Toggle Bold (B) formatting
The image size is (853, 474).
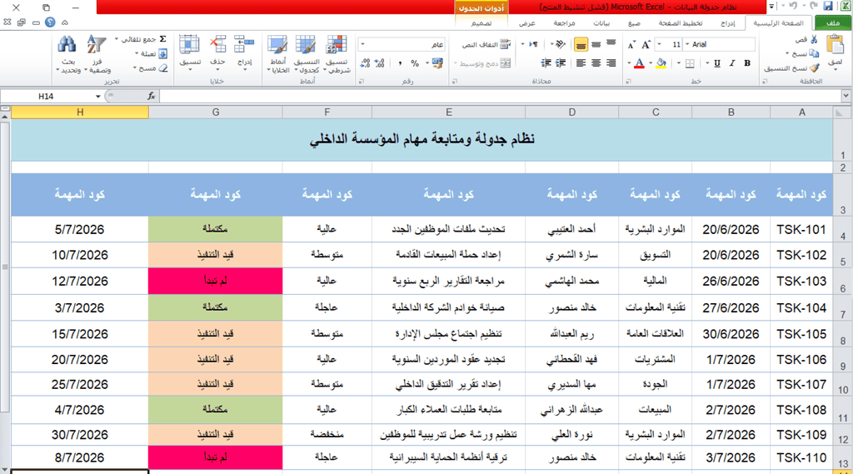pos(747,63)
